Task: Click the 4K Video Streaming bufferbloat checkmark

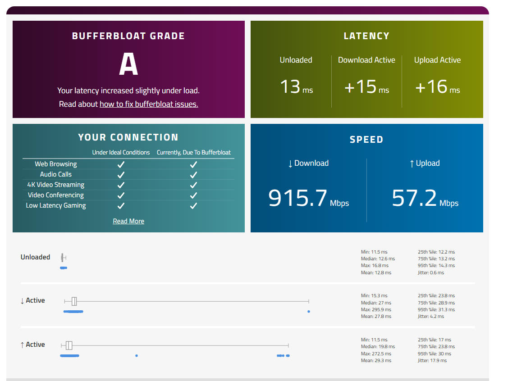Action: click(x=193, y=185)
